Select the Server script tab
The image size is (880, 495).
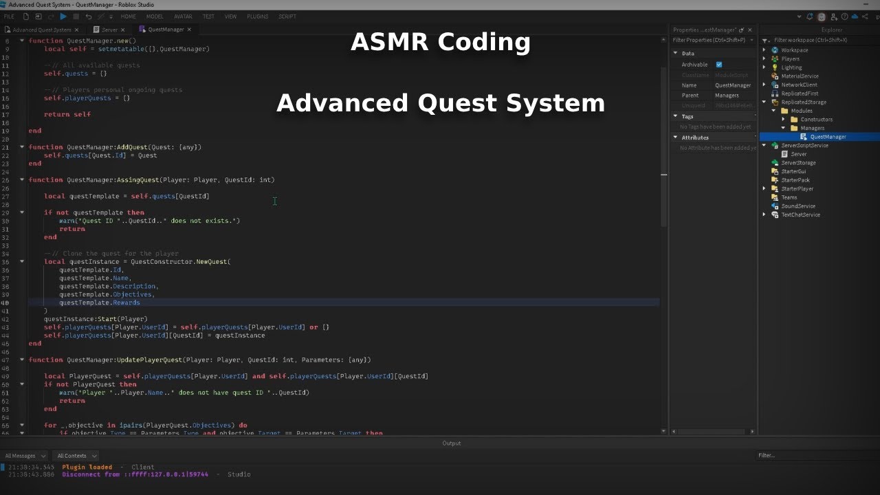(110, 30)
